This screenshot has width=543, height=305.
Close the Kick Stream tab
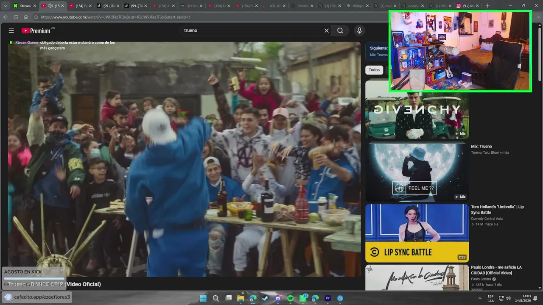point(35,6)
